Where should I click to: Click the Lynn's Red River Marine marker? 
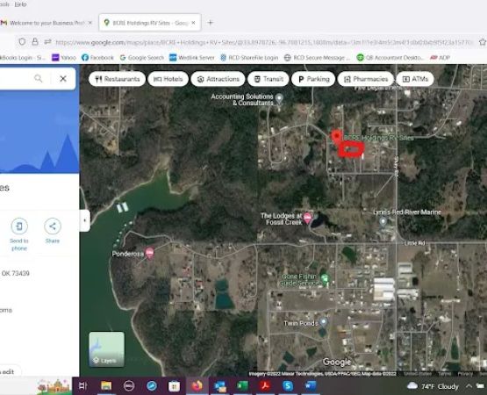(383, 222)
